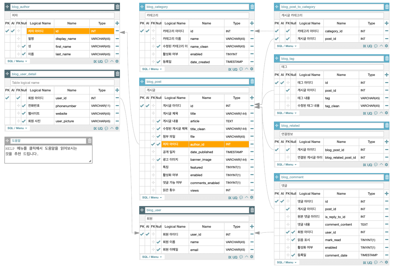The width and height of the screenshot is (398, 273).
Task: Open SQL / Menu dropdown of blog_post
Action: click(x=152, y=197)
